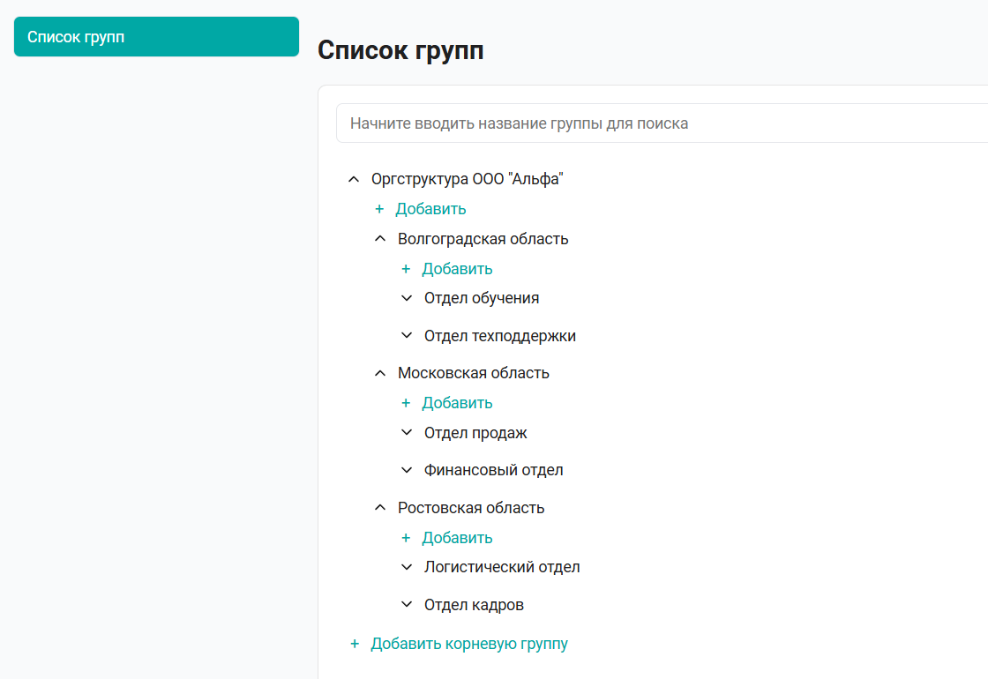Click Добавить корневую группу link

(x=469, y=644)
